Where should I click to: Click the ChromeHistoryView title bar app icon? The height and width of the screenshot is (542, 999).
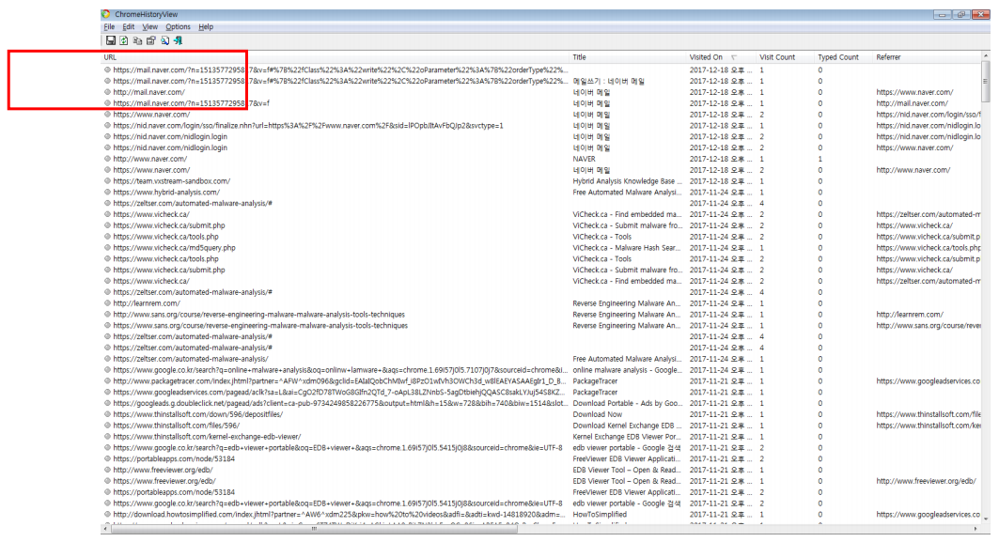[106, 14]
